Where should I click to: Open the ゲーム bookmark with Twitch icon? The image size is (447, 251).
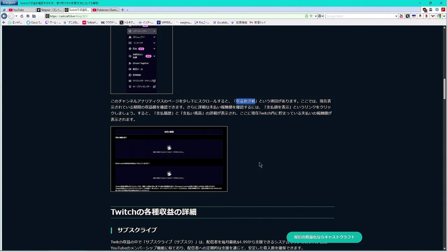click(x=53, y=22)
